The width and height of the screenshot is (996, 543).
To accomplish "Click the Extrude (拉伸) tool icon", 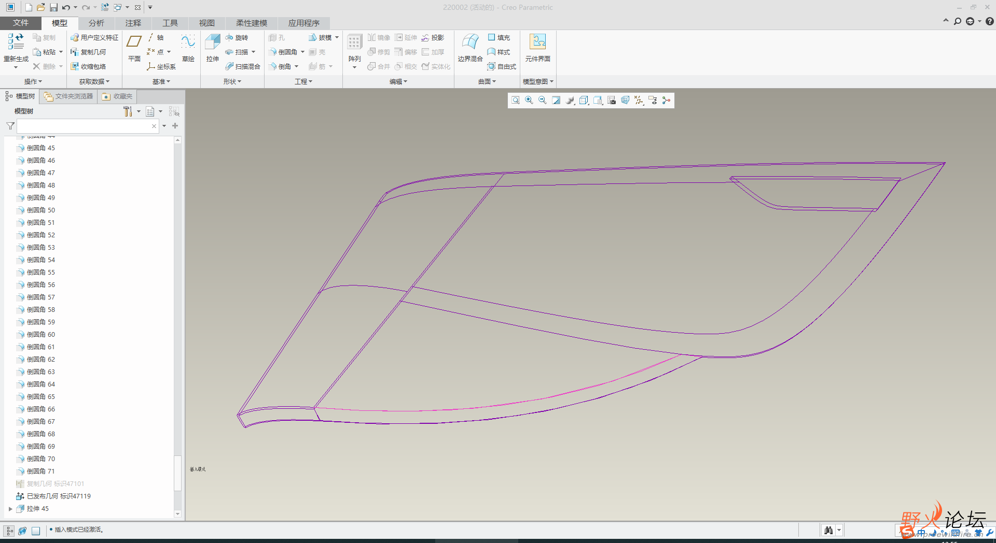I will 213,42.
